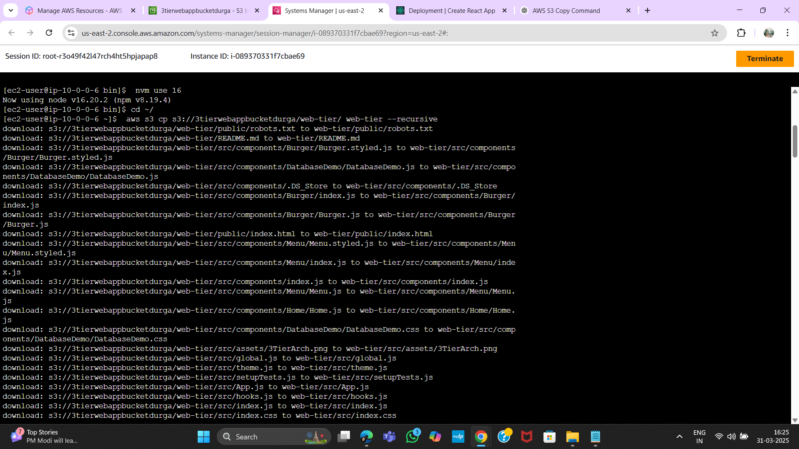799x449 pixels.
Task: Click the terminal scrollbar down arrow
Action: coord(795,420)
